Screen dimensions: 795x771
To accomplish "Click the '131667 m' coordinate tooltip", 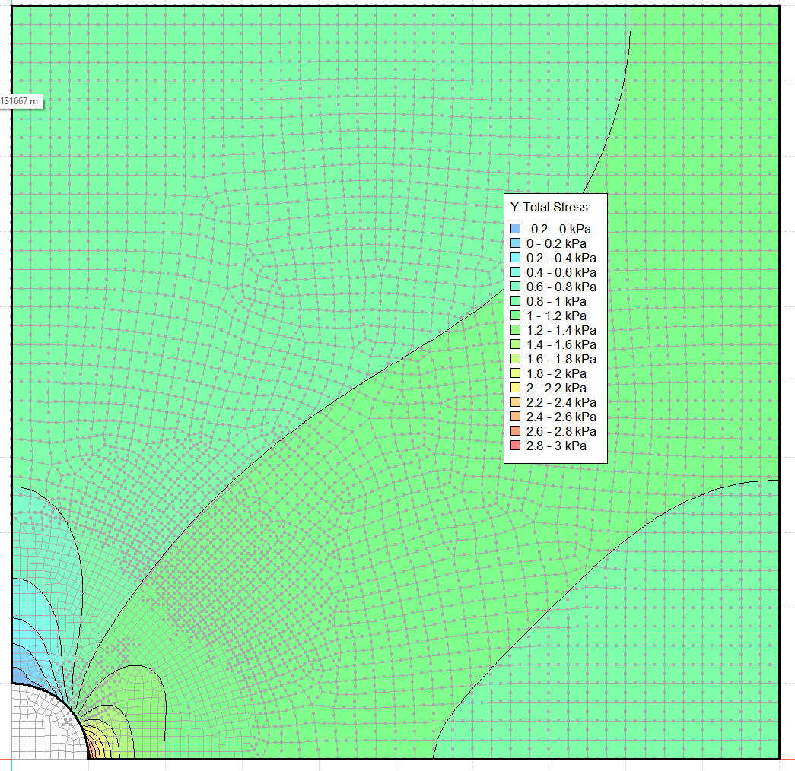I will 21,101.
